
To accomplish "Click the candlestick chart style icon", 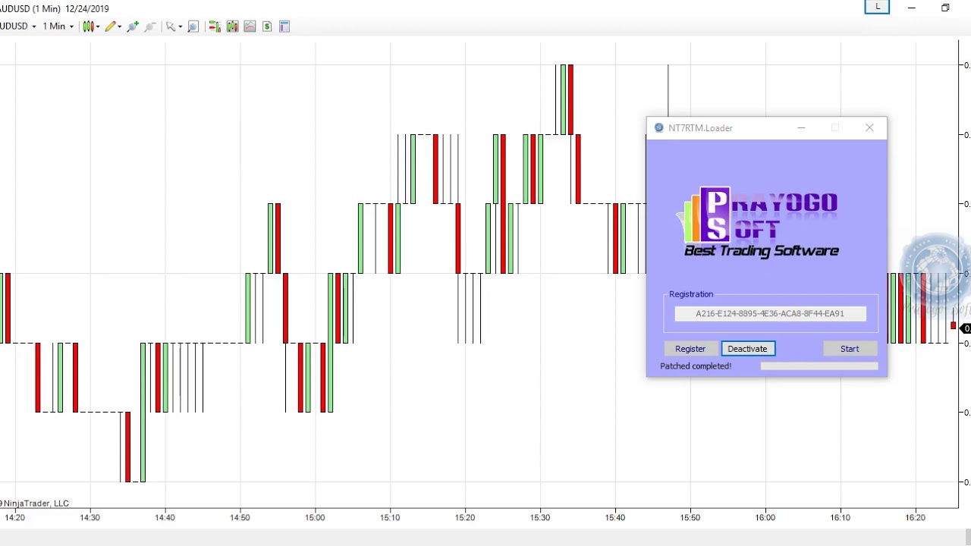I will click(88, 27).
